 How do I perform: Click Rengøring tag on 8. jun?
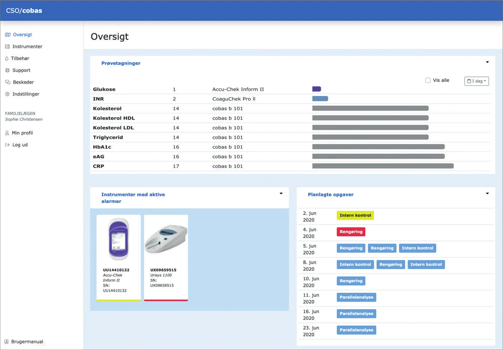(391, 265)
